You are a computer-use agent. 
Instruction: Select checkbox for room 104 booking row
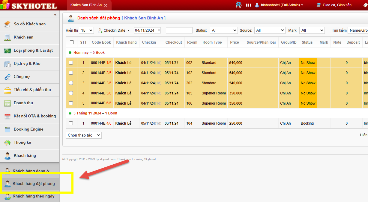pyautogui.click(x=71, y=123)
